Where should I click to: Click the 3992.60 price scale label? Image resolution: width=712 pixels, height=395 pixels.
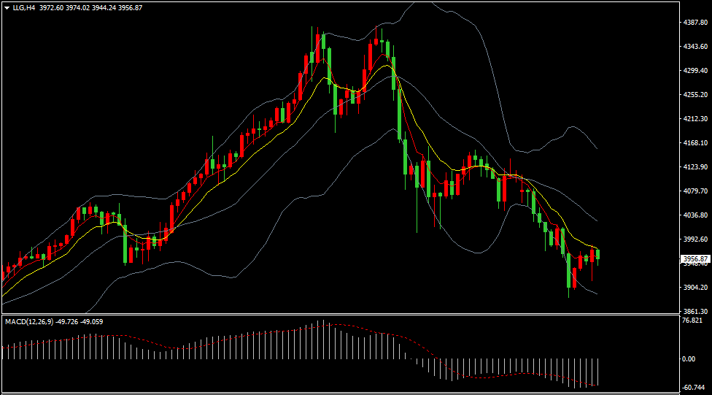(694, 239)
